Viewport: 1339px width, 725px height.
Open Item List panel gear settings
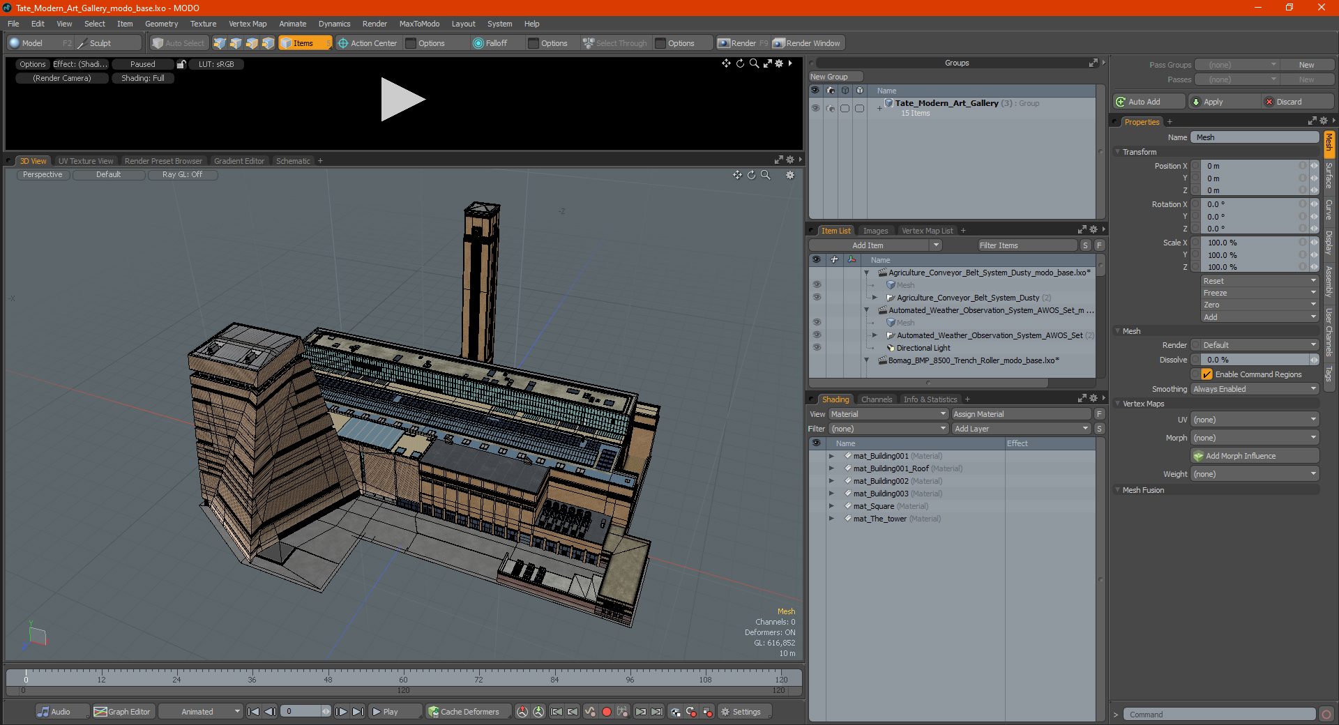pos(1093,230)
